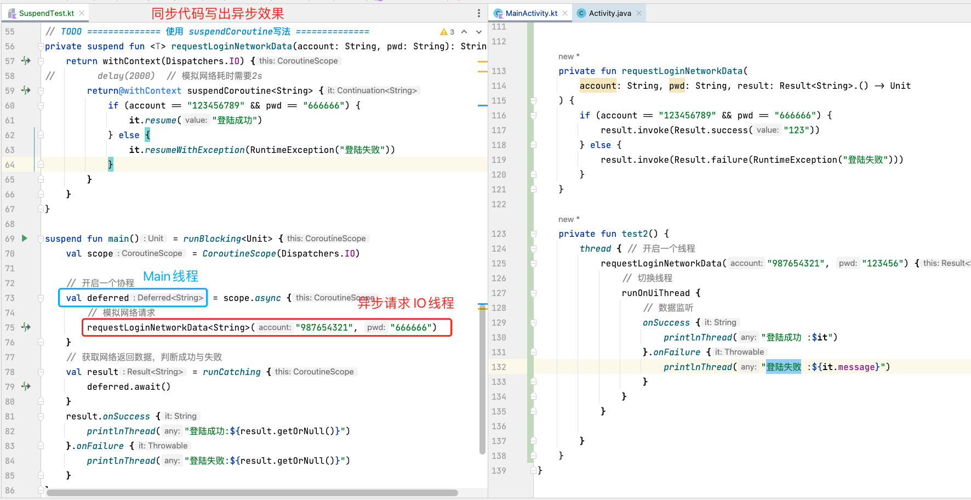Click suspend call gutter icon on line 75

click(x=26, y=327)
